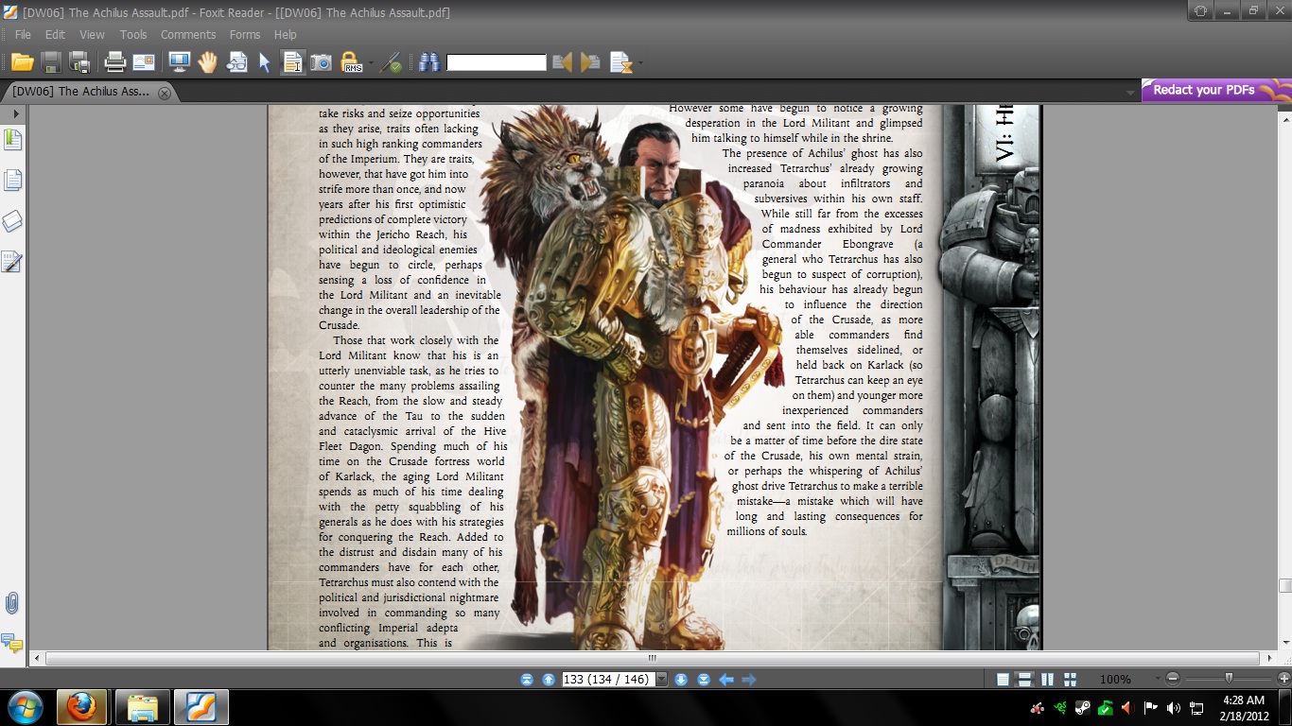Open dropdown arrow beside RMS lock

tap(371, 63)
